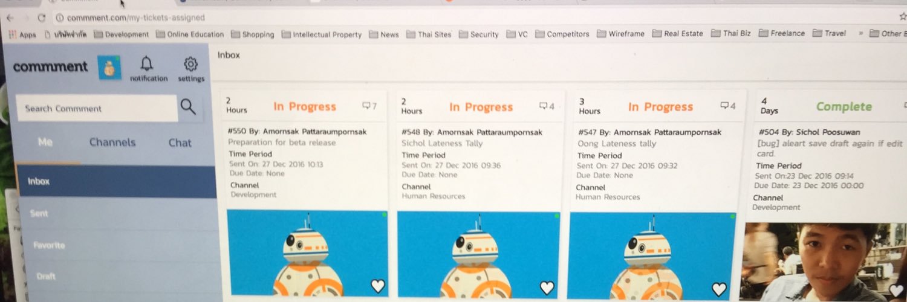Switch to the Channels tab
907x302 pixels.
click(x=112, y=143)
